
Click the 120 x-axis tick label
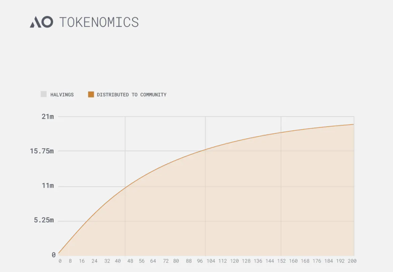click(234, 261)
